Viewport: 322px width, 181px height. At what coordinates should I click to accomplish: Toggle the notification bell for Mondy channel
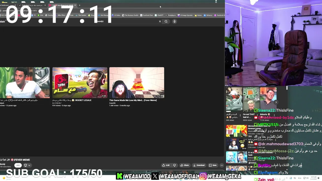point(25,165)
